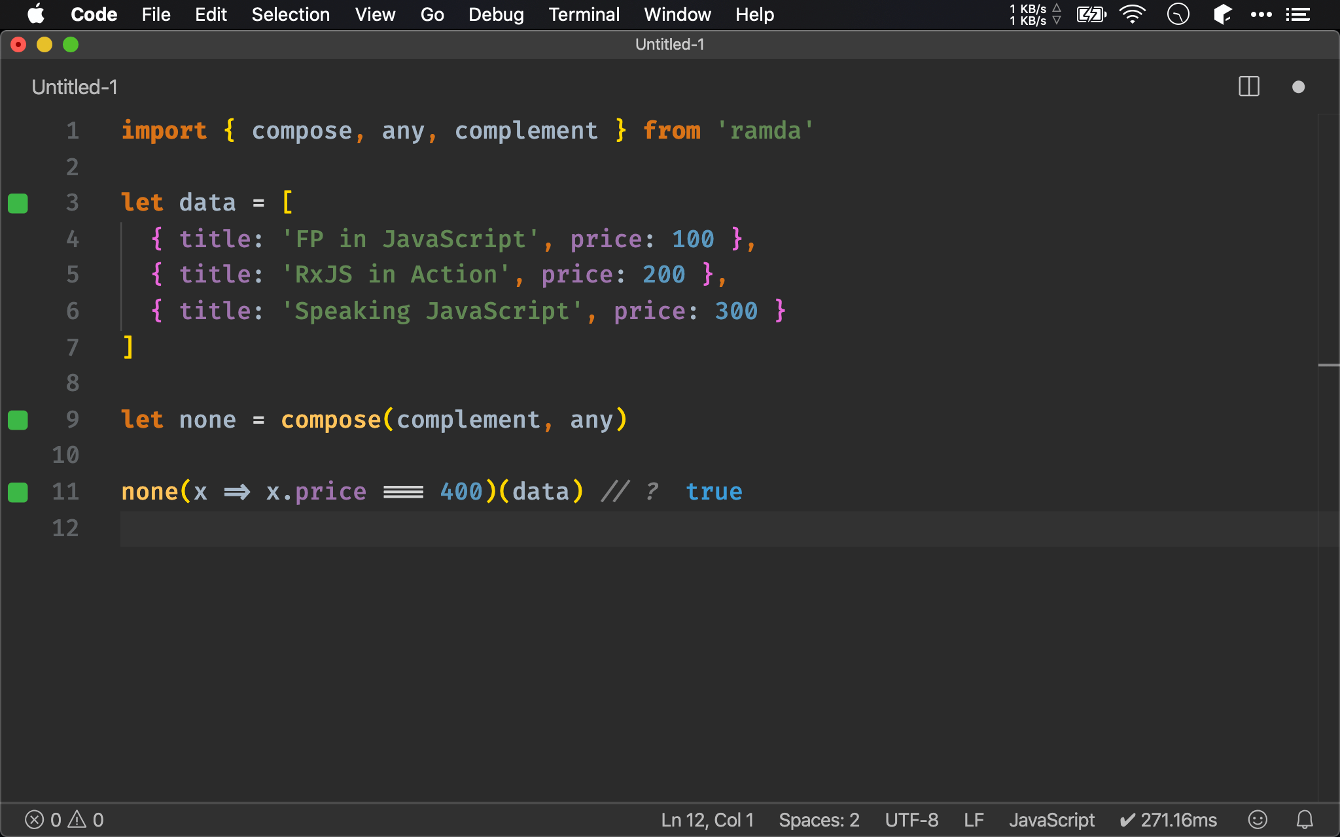Click the 'complement' import on line 1
Image resolution: width=1340 pixels, height=837 pixels.
(x=526, y=131)
